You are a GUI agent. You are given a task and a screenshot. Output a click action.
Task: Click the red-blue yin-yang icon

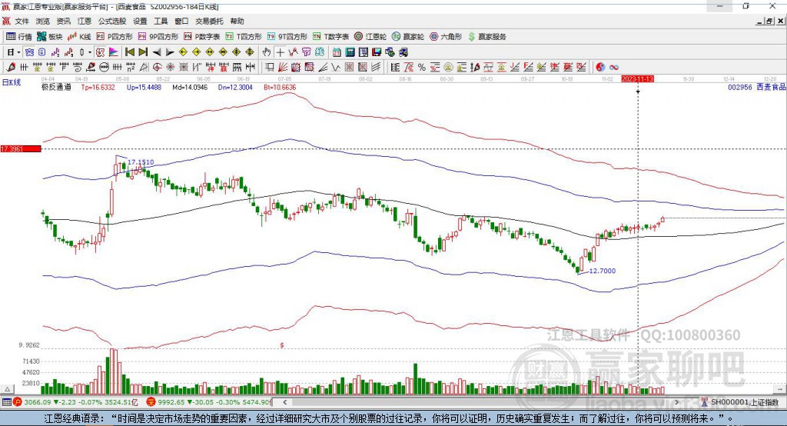pyautogui.click(x=599, y=67)
